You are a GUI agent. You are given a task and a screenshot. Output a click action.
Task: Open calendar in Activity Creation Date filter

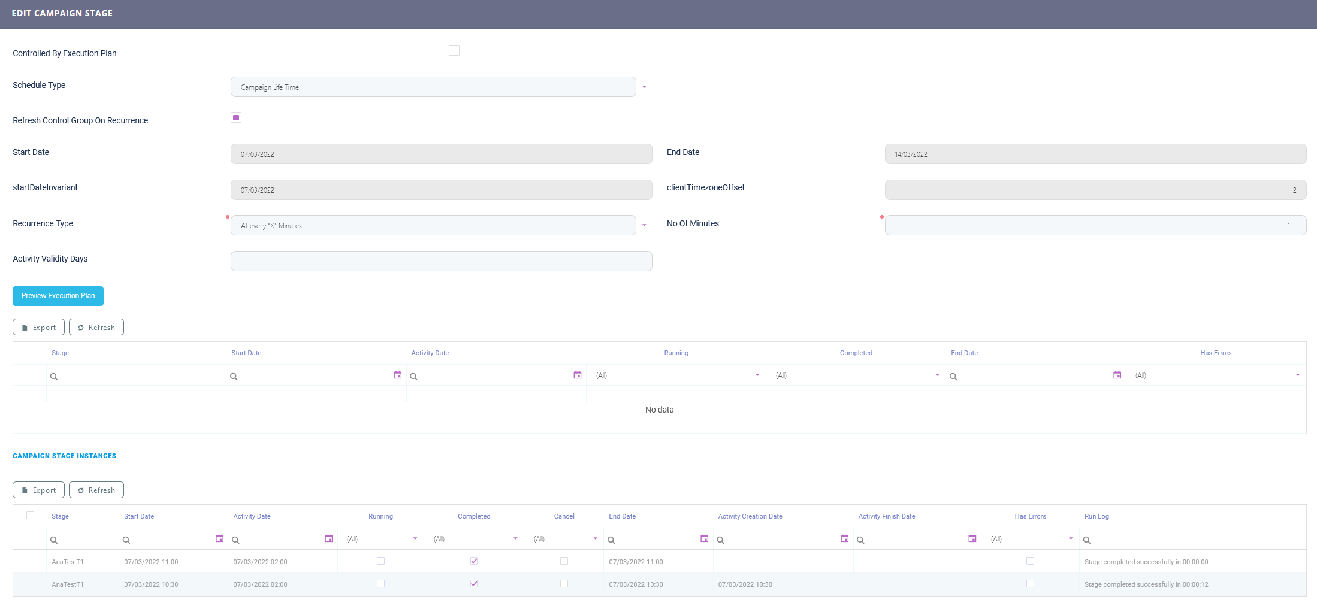(x=844, y=539)
